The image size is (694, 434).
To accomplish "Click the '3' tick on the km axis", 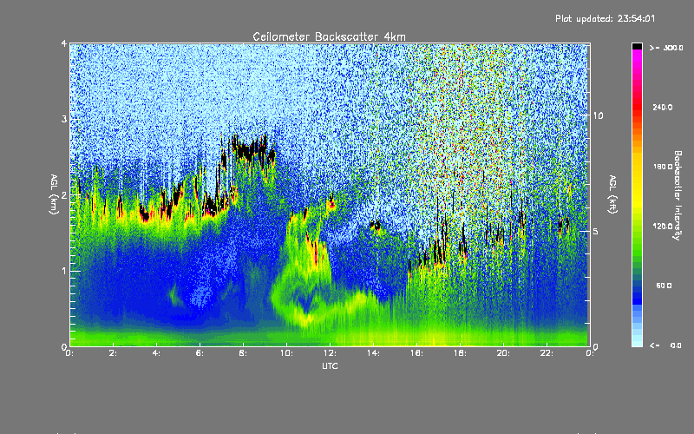I will pyautogui.click(x=64, y=119).
